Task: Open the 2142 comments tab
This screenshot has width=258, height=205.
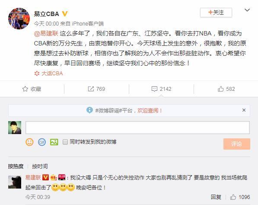Action: click(x=161, y=89)
